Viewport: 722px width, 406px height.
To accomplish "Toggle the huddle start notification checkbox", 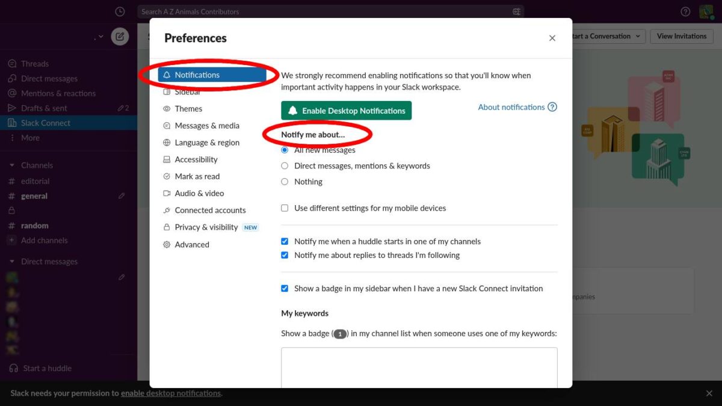I will 285,241.
